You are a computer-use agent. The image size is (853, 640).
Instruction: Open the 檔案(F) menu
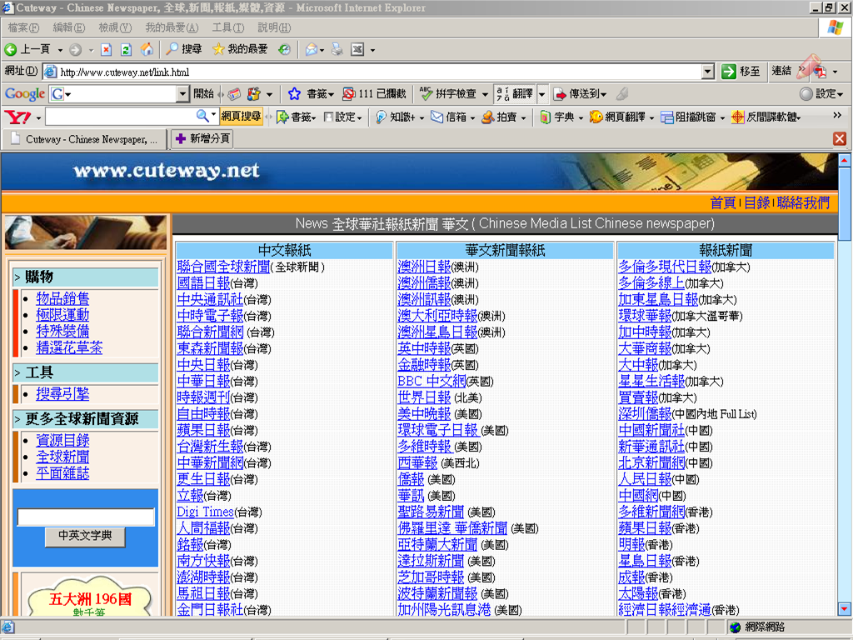(x=23, y=27)
